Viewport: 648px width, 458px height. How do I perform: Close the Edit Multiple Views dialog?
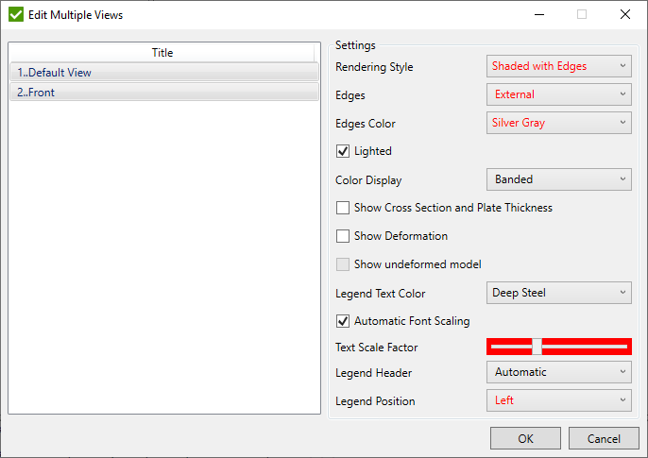click(x=625, y=15)
